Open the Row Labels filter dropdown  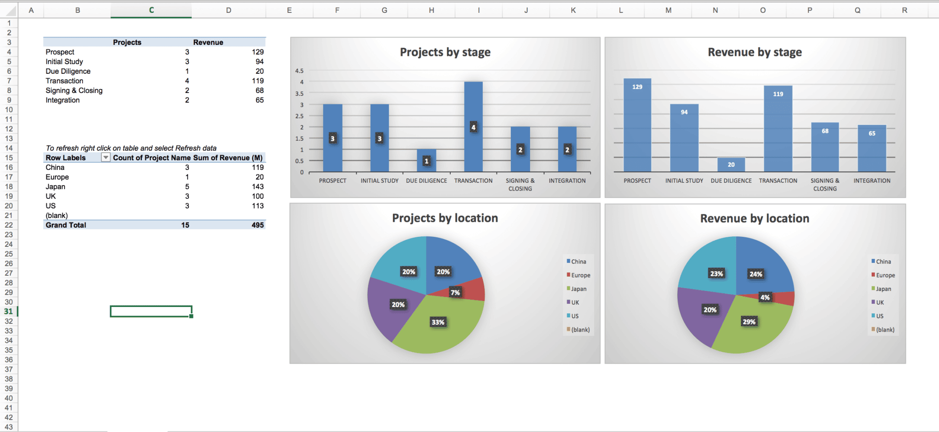pyautogui.click(x=105, y=158)
